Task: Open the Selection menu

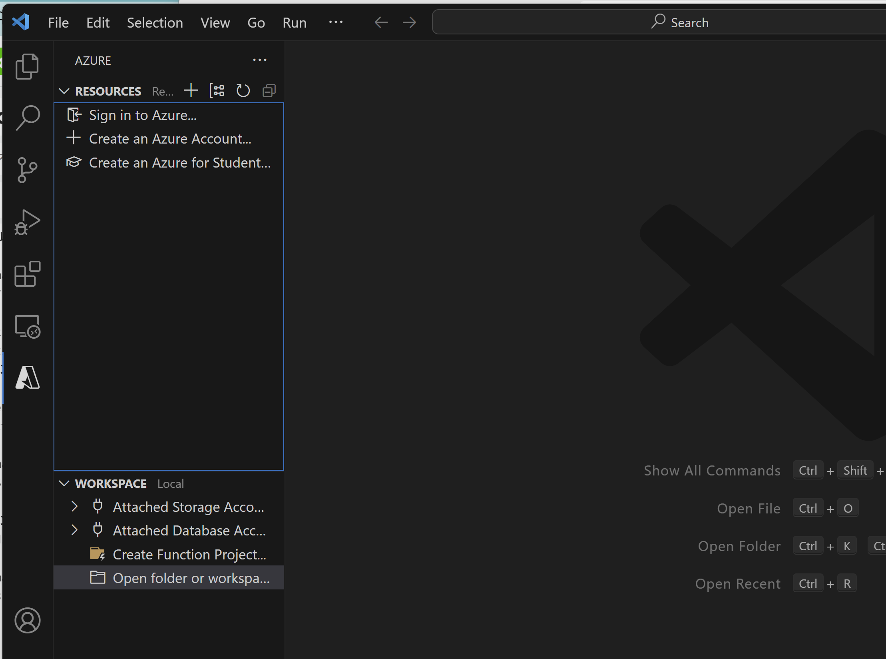Action: pos(155,23)
